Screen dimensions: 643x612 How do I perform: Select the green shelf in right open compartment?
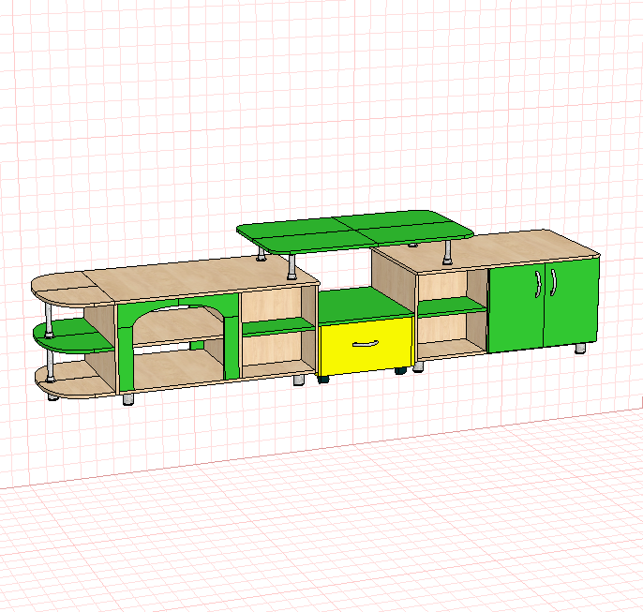click(451, 307)
